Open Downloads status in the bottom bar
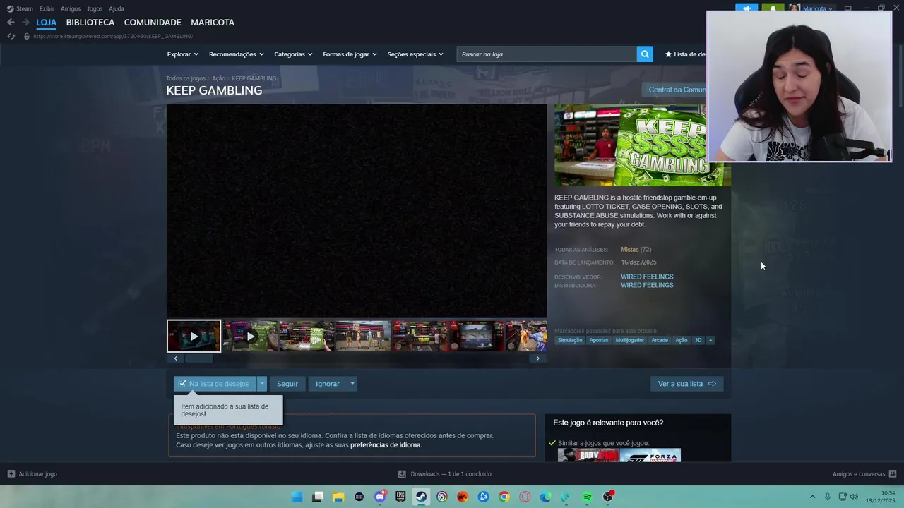The width and height of the screenshot is (904, 508). click(x=445, y=474)
